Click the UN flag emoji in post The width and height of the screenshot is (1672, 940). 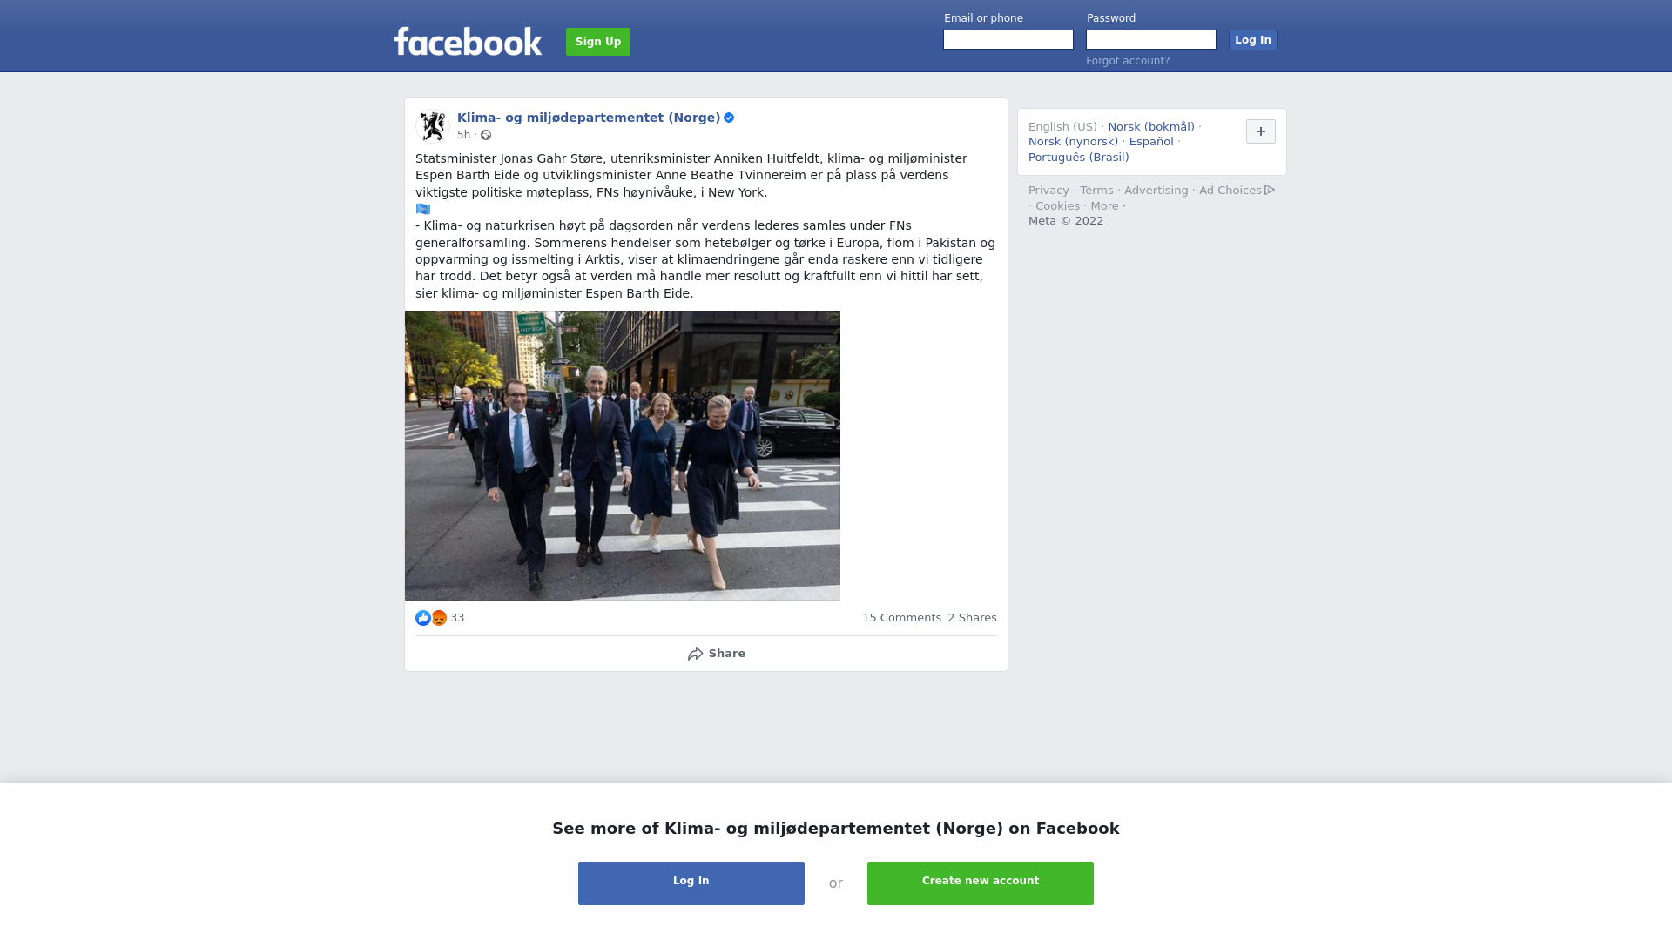click(x=423, y=209)
